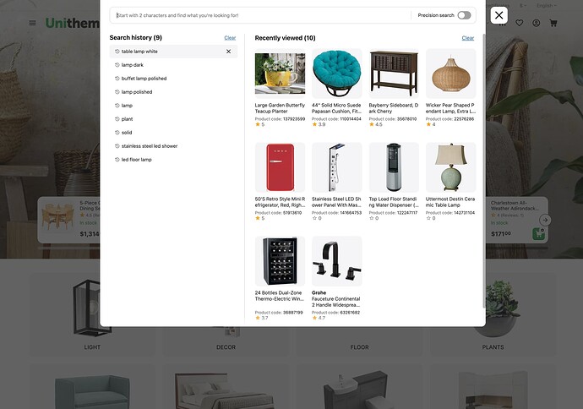Toggle the Precision search switch
583x409 pixels.
click(464, 15)
